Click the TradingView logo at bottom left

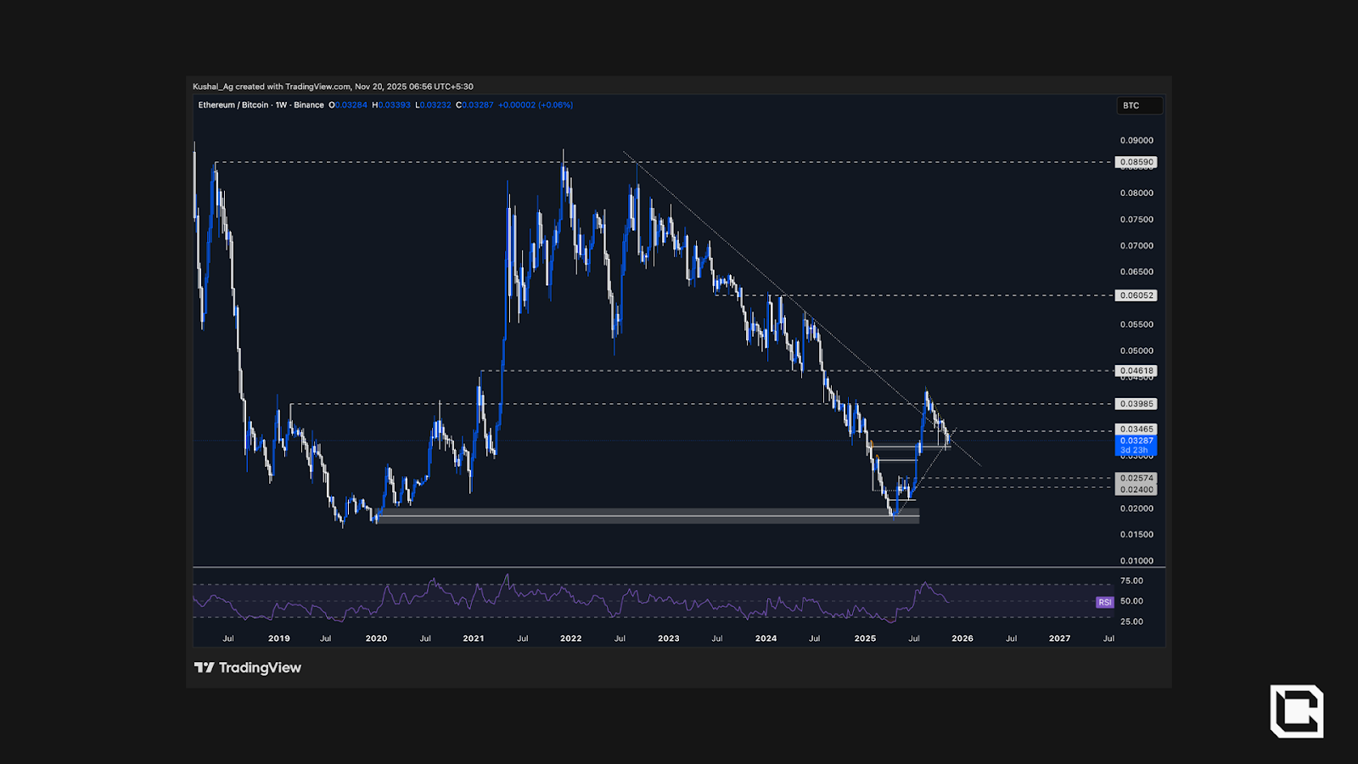click(x=248, y=668)
